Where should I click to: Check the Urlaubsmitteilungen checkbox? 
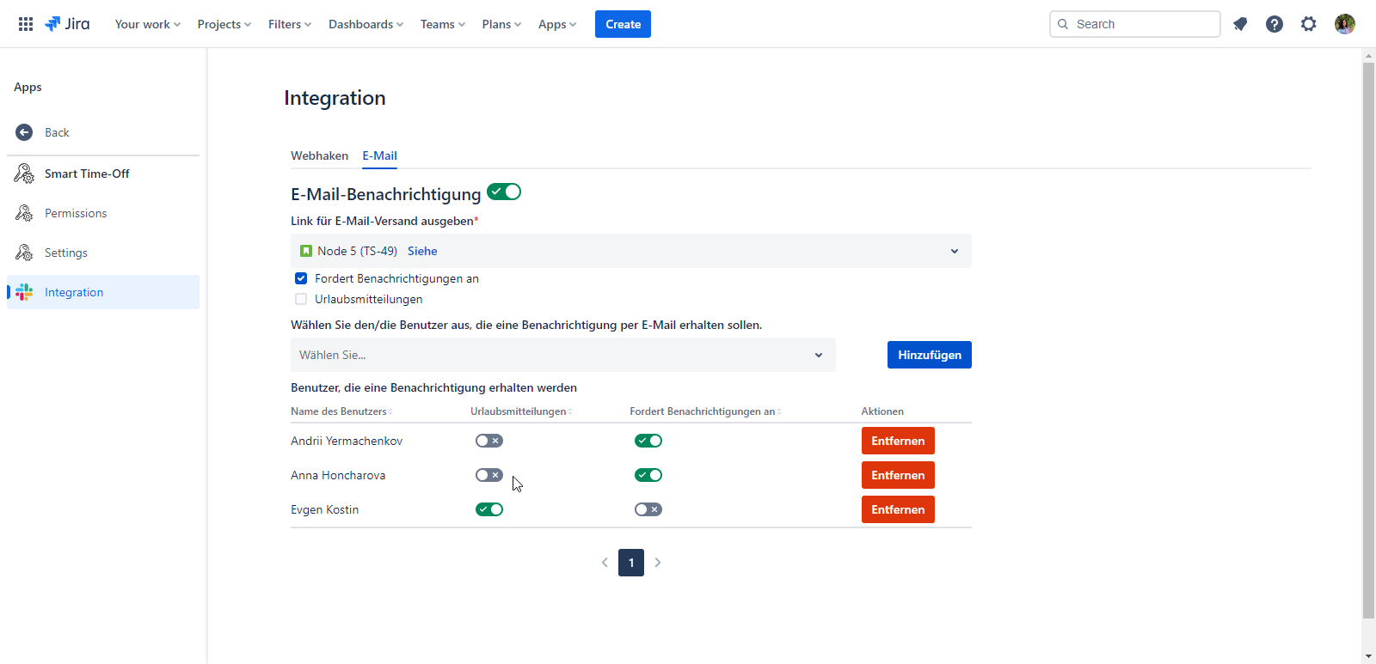[x=301, y=299]
